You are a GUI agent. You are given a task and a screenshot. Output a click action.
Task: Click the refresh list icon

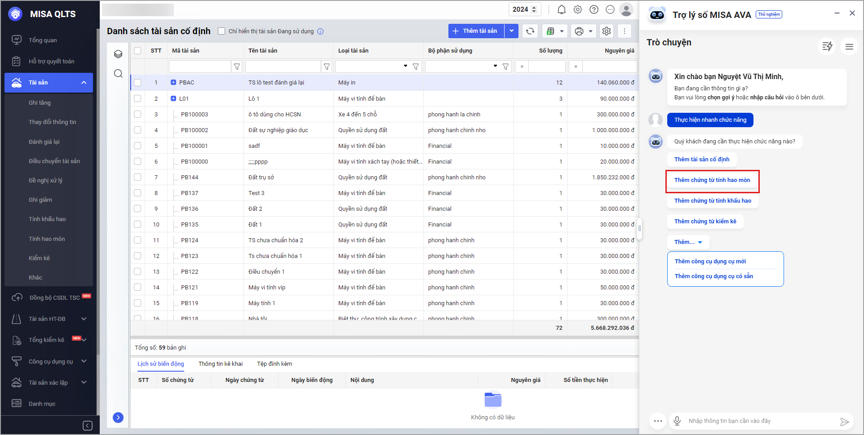coord(530,31)
